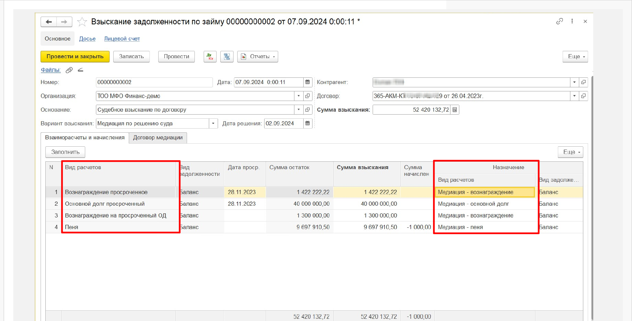Click cell Медиация - основной долг
The width and height of the screenshot is (632, 321).
(485, 204)
